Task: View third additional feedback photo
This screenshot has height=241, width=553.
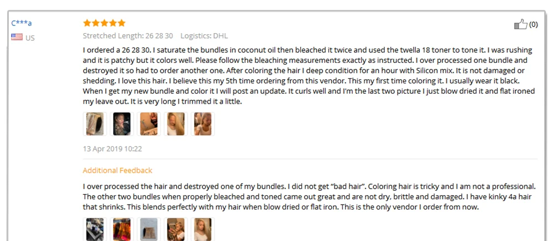Action: point(149,229)
